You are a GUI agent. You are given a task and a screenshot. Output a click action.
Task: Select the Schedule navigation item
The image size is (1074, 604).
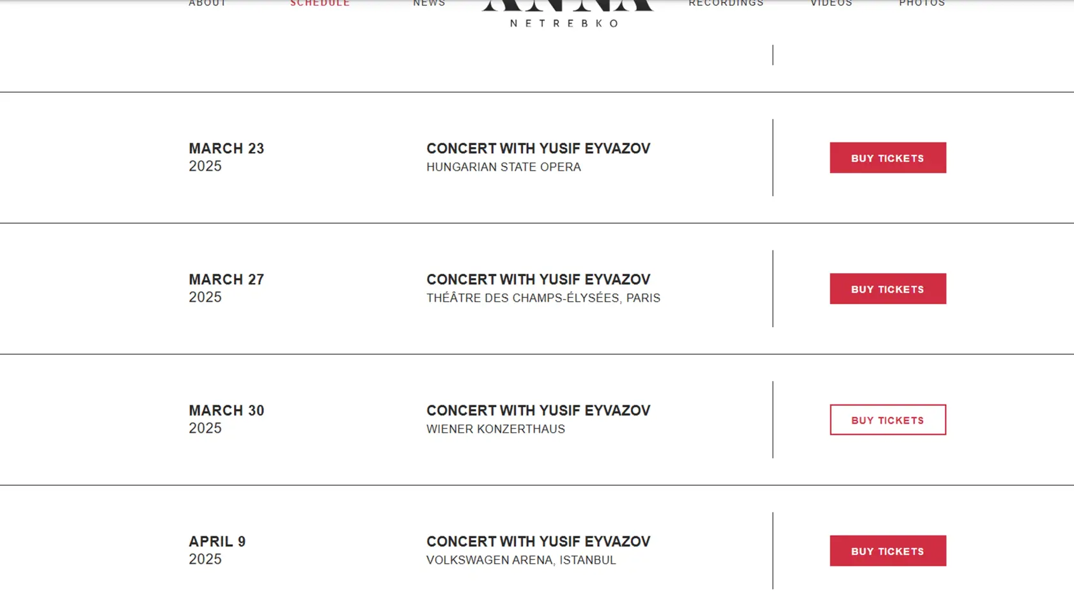pyautogui.click(x=320, y=3)
